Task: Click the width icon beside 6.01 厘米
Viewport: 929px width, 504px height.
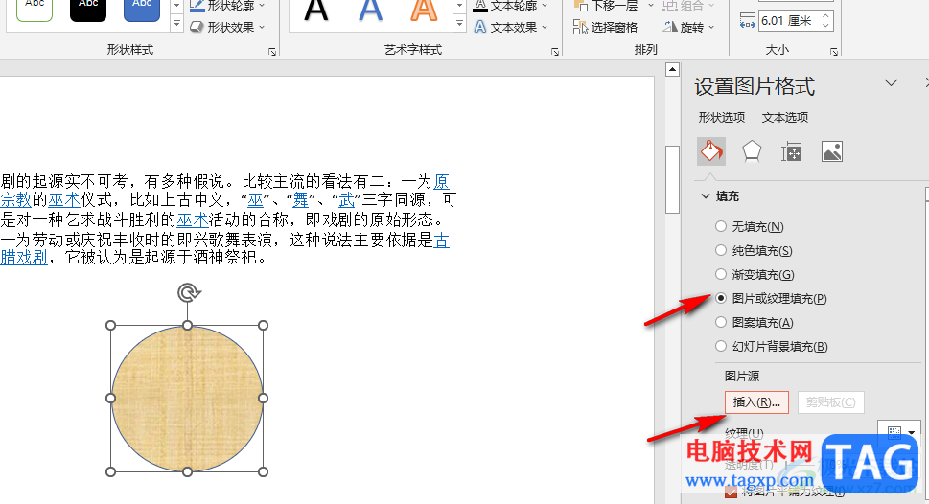Action: [747, 21]
